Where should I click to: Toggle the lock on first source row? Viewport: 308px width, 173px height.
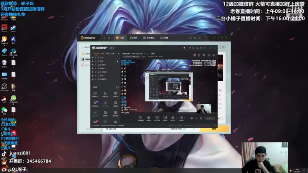95,58
